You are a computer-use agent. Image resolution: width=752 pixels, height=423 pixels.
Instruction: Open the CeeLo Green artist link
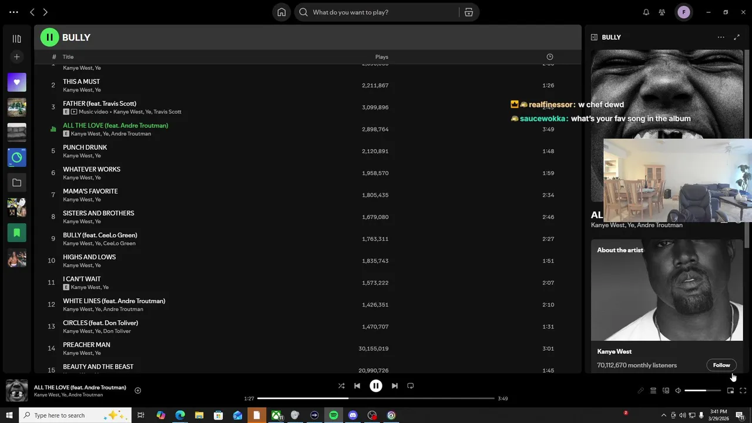tap(119, 243)
